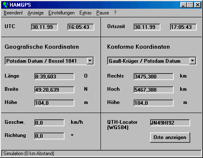Maximize the HAMGPS window
This screenshot has width=203, height=158.
tap(190, 5)
